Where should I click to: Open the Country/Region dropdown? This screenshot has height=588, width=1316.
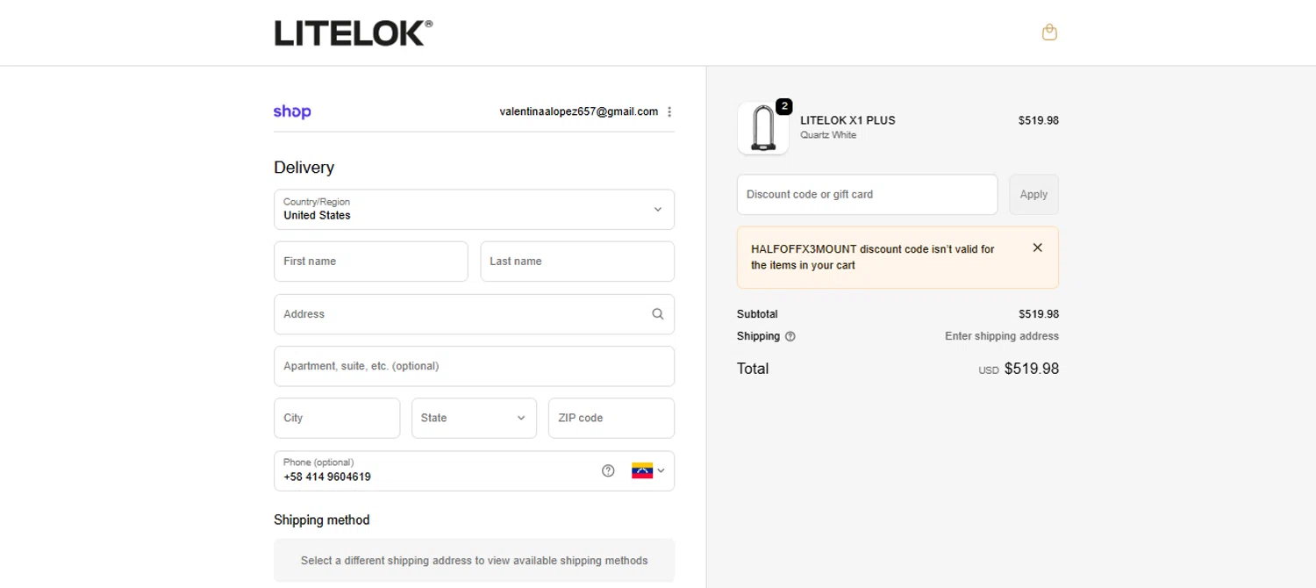474,210
